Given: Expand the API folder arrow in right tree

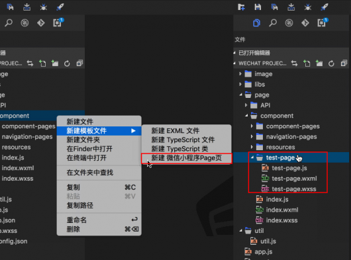Looking at the screenshot, I should (246, 105).
